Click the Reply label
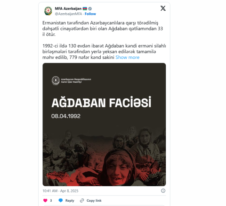This screenshot has height=206, width=226. 70,200
